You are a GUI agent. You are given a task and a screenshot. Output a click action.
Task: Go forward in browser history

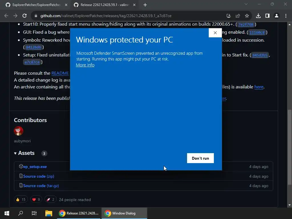(x=15, y=16)
